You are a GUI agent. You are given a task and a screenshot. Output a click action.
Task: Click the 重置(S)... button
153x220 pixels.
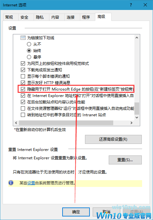[125, 160]
